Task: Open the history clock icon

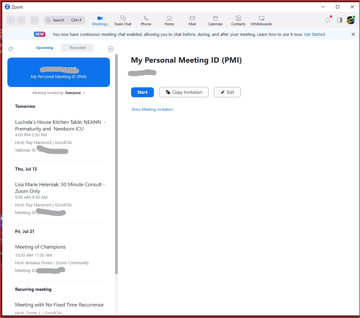Action: click(x=35, y=20)
